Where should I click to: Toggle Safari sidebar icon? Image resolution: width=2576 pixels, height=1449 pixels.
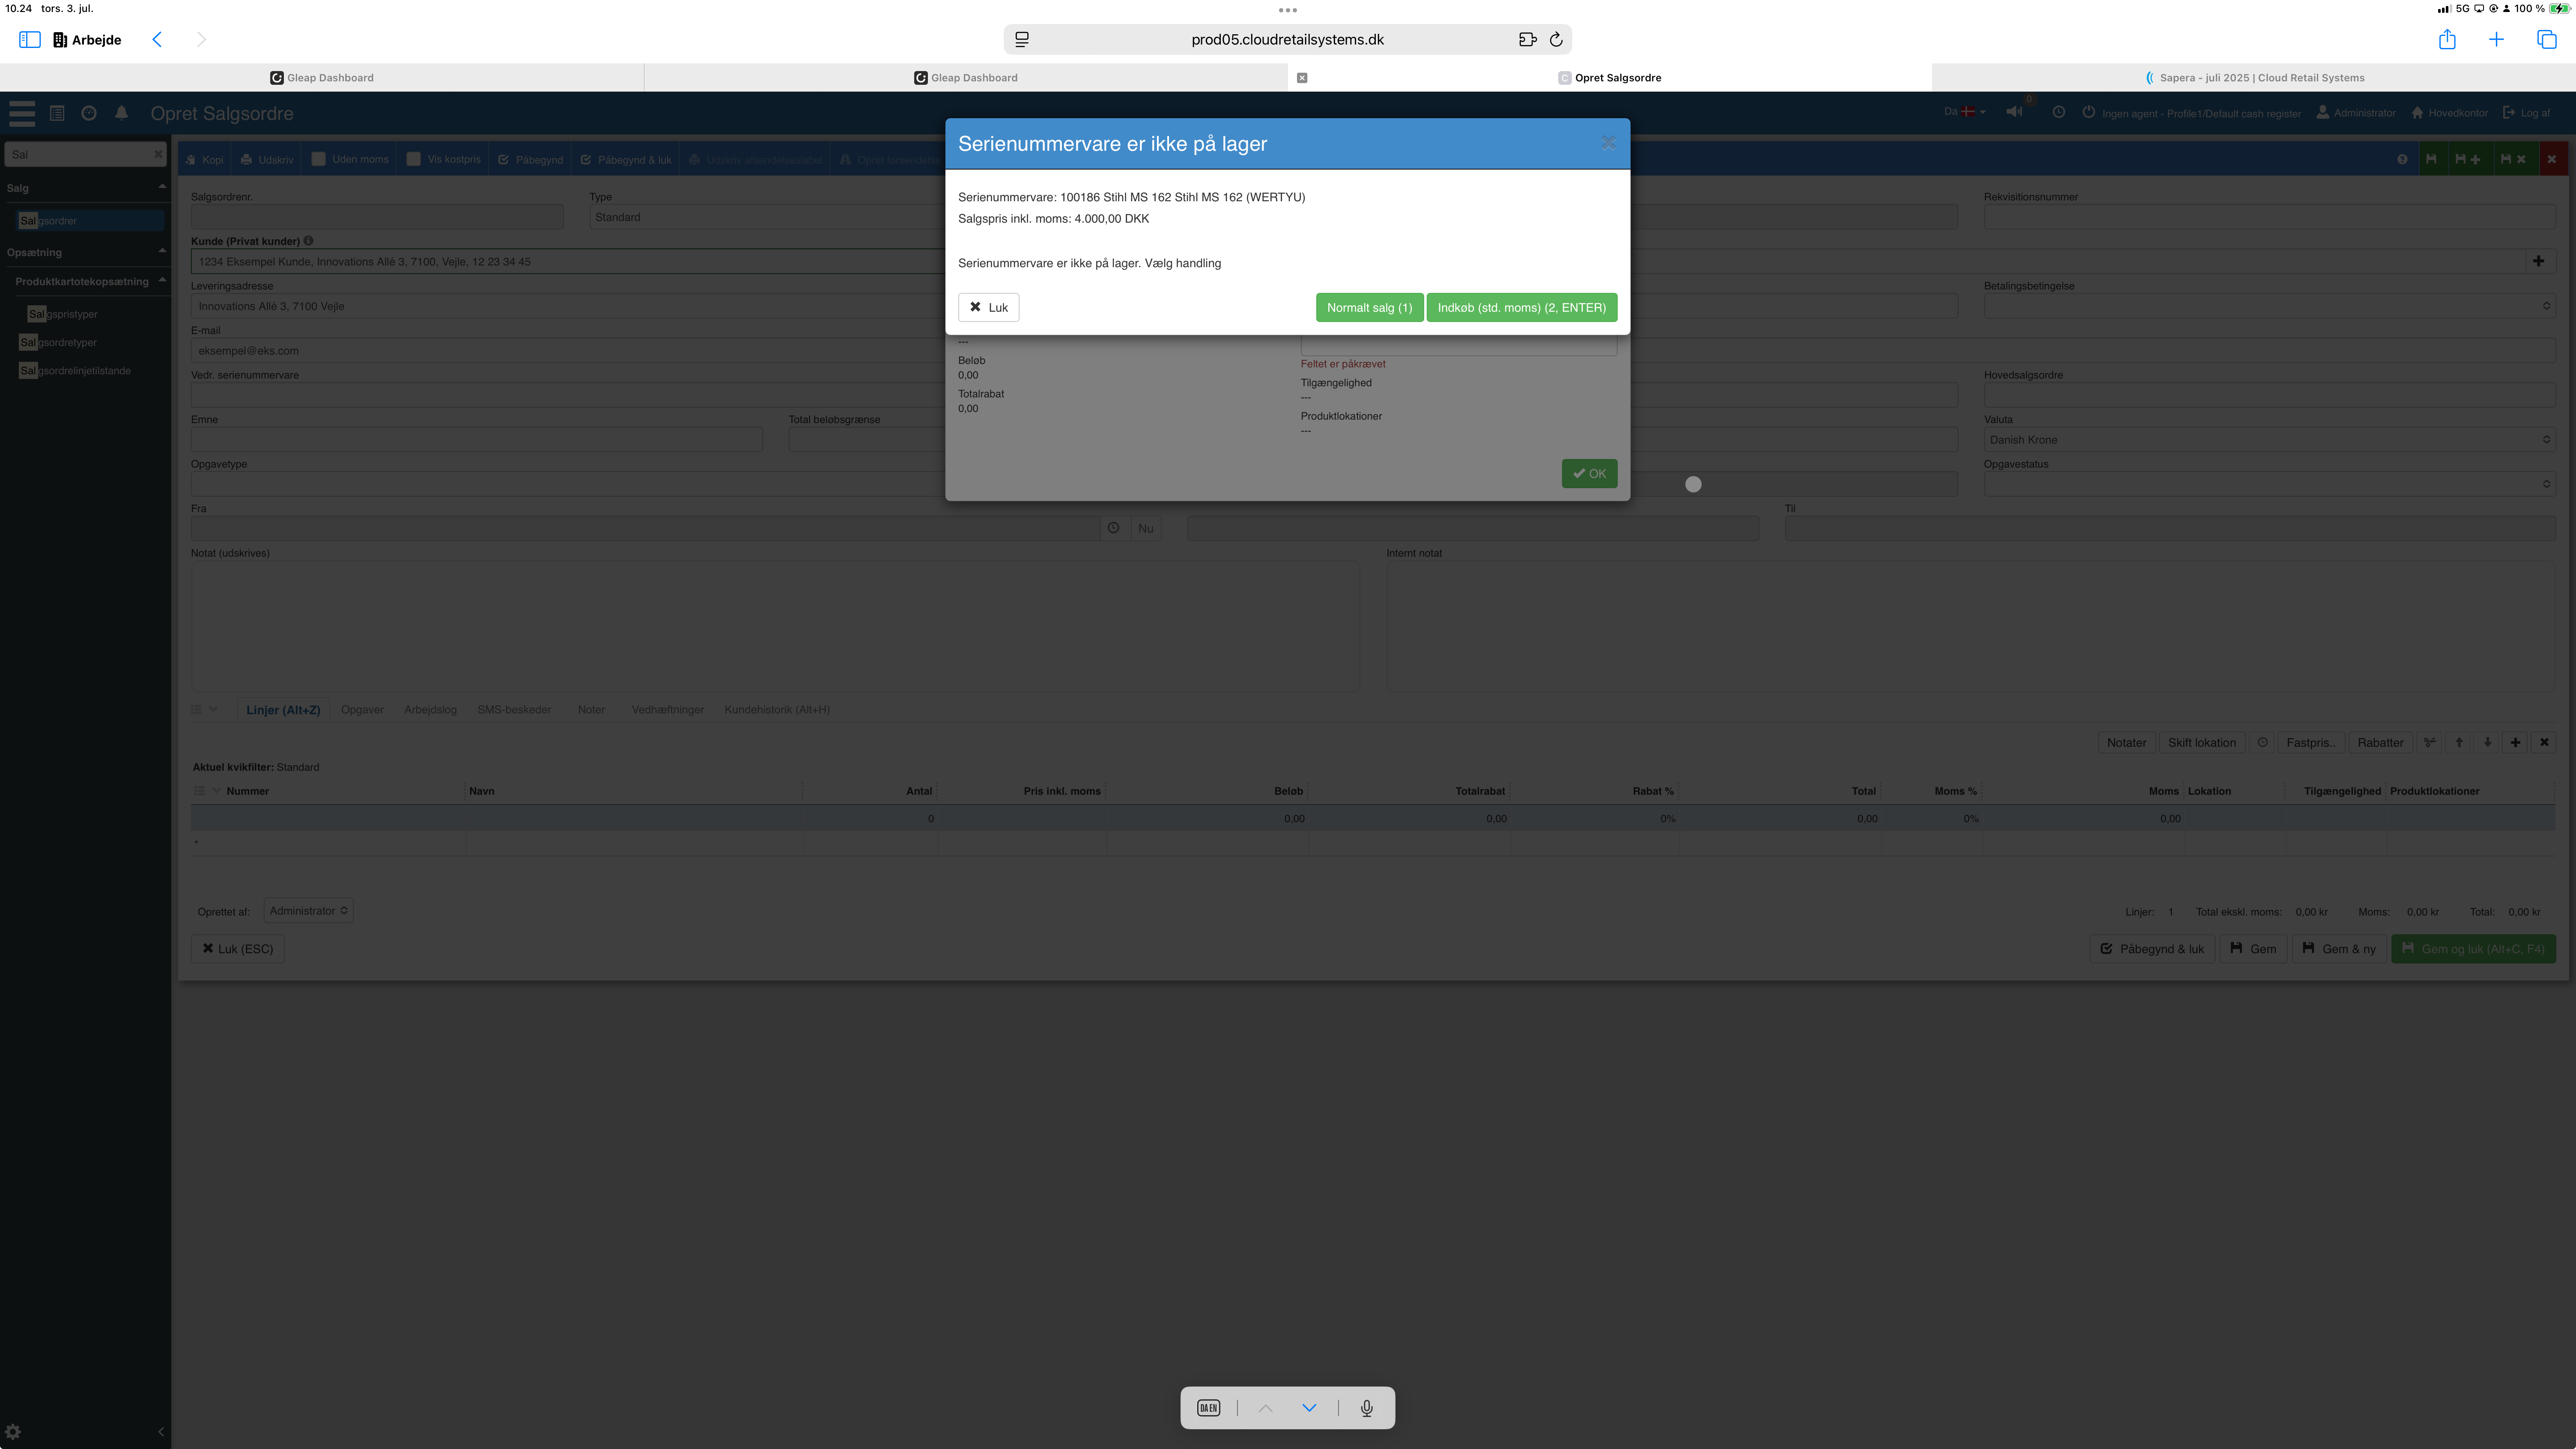(29, 40)
